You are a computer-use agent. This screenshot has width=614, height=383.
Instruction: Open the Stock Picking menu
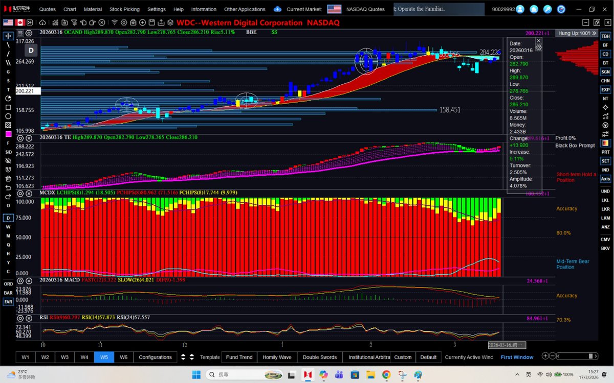(x=124, y=9)
